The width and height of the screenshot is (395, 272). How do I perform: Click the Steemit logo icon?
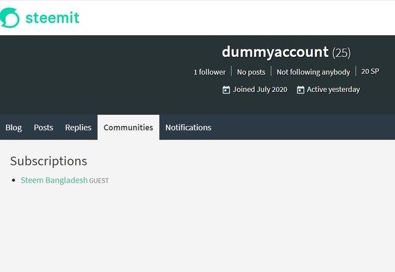click(x=9, y=18)
